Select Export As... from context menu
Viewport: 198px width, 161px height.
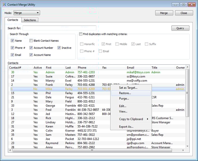click(126, 126)
